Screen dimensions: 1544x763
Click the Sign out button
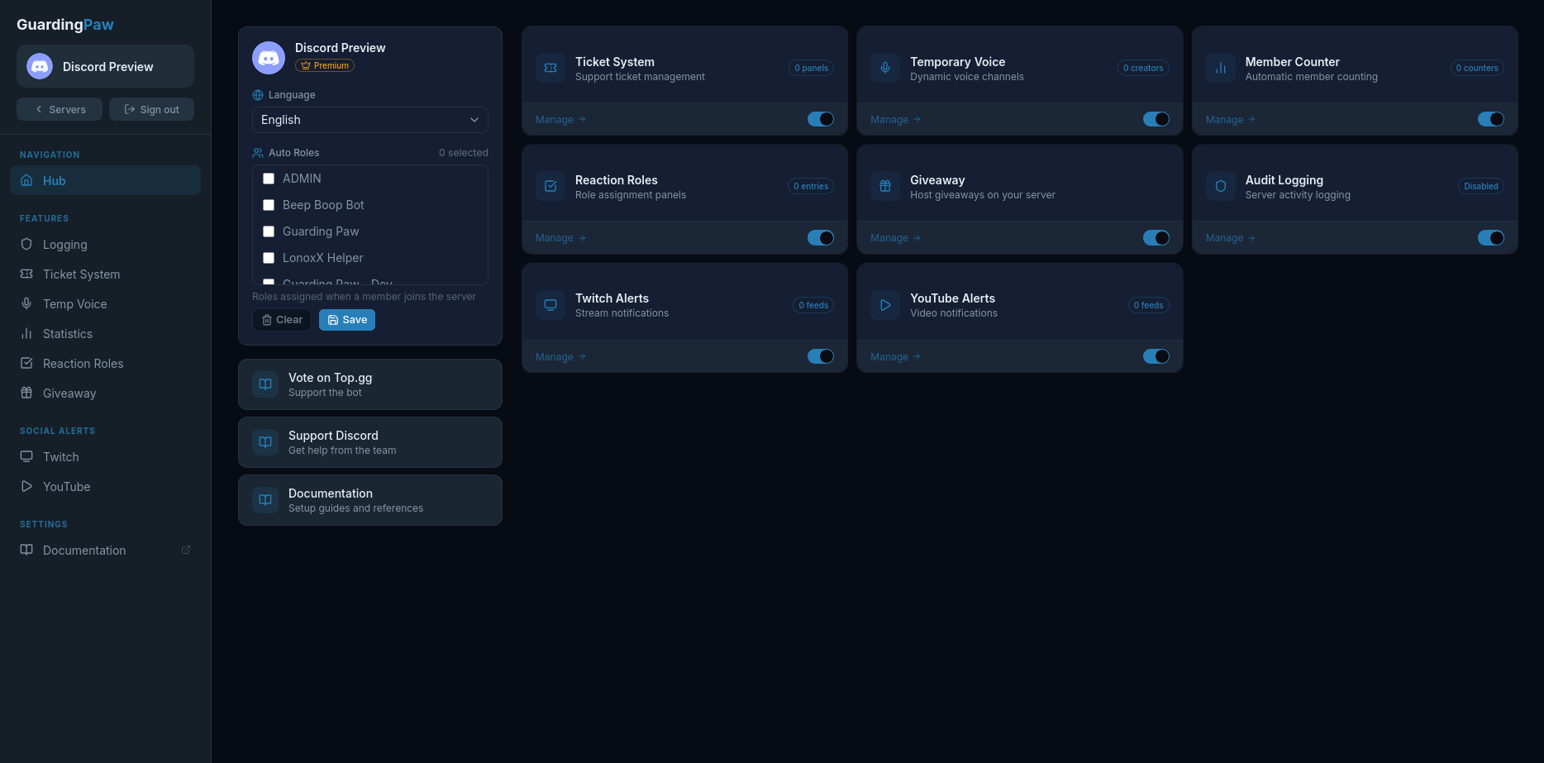[151, 109]
